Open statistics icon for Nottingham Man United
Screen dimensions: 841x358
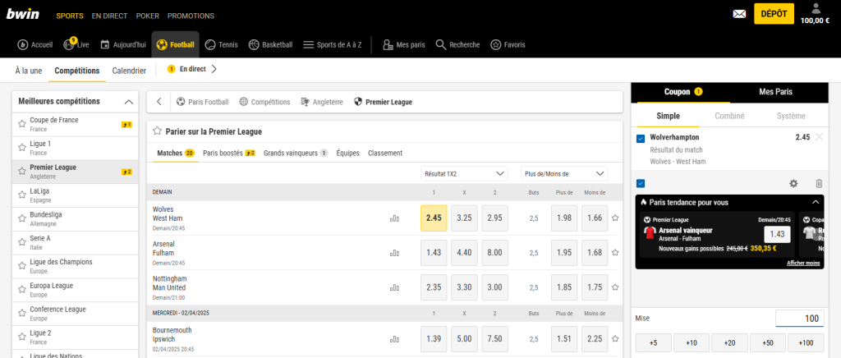(x=395, y=287)
